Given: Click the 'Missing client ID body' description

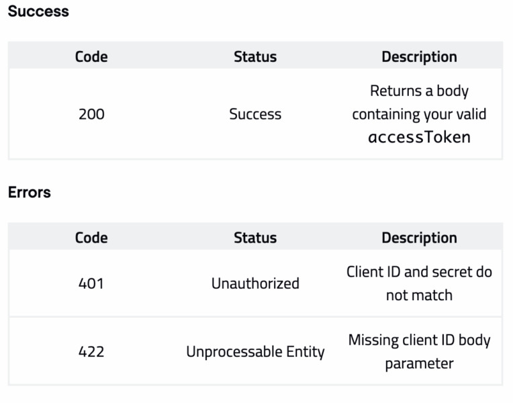Looking at the screenshot, I should (419, 340).
